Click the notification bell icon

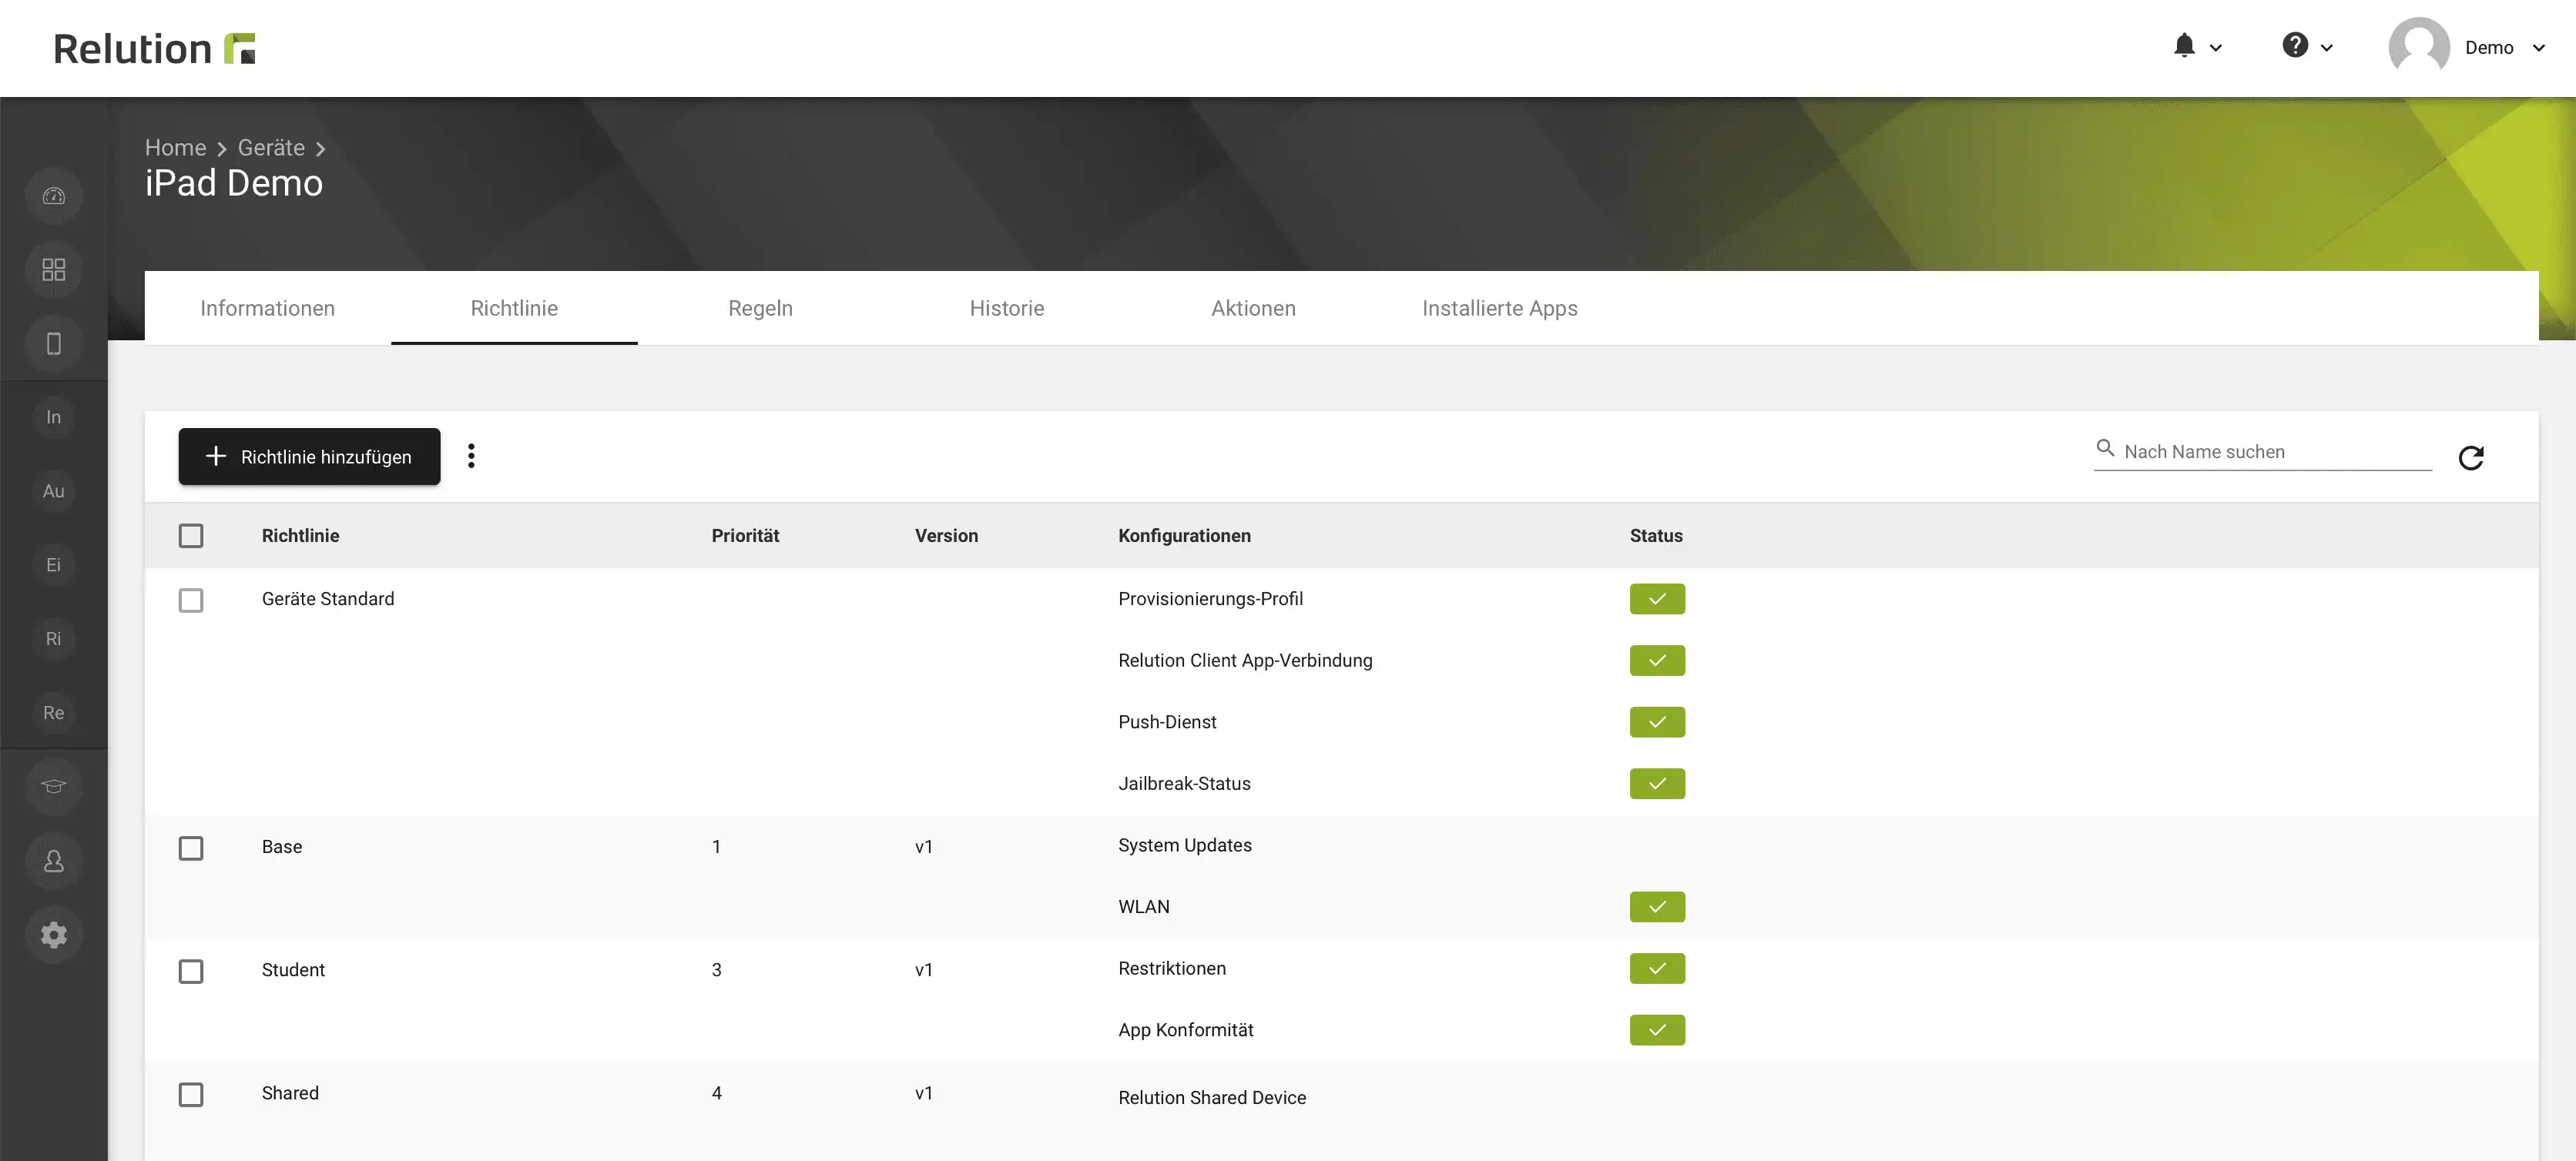pyautogui.click(x=2184, y=46)
